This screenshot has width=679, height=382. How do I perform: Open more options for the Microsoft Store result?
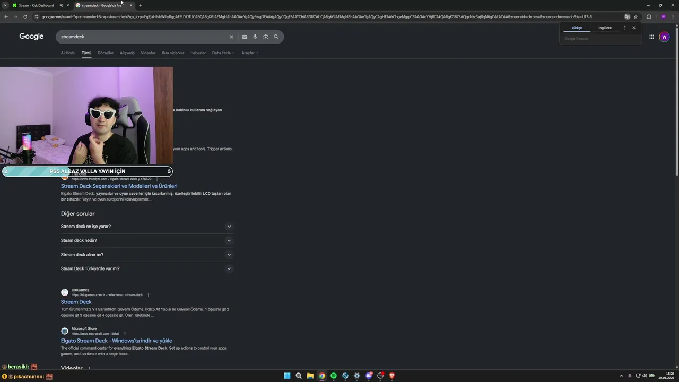[x=125, y=334]
